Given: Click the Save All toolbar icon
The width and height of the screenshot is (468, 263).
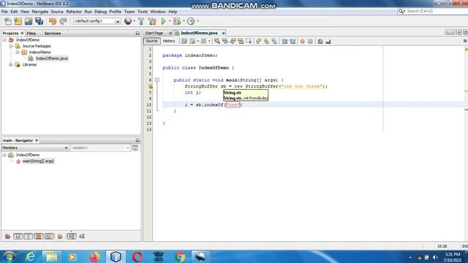Looking at the screenshot, I should [39, 21].
